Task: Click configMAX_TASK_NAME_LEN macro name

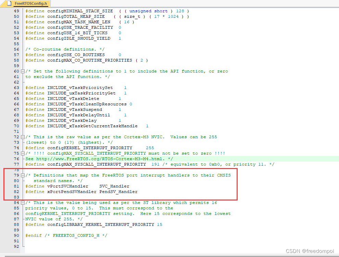Action: (x=79, y=22)
